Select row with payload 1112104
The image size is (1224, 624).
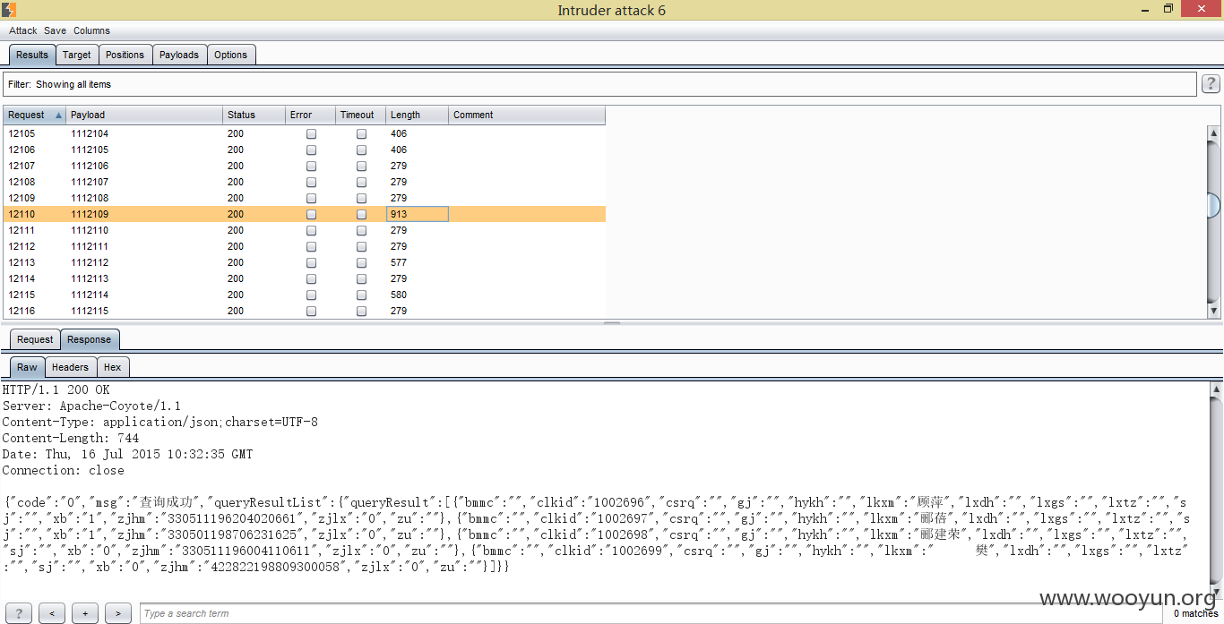[305, 133]
